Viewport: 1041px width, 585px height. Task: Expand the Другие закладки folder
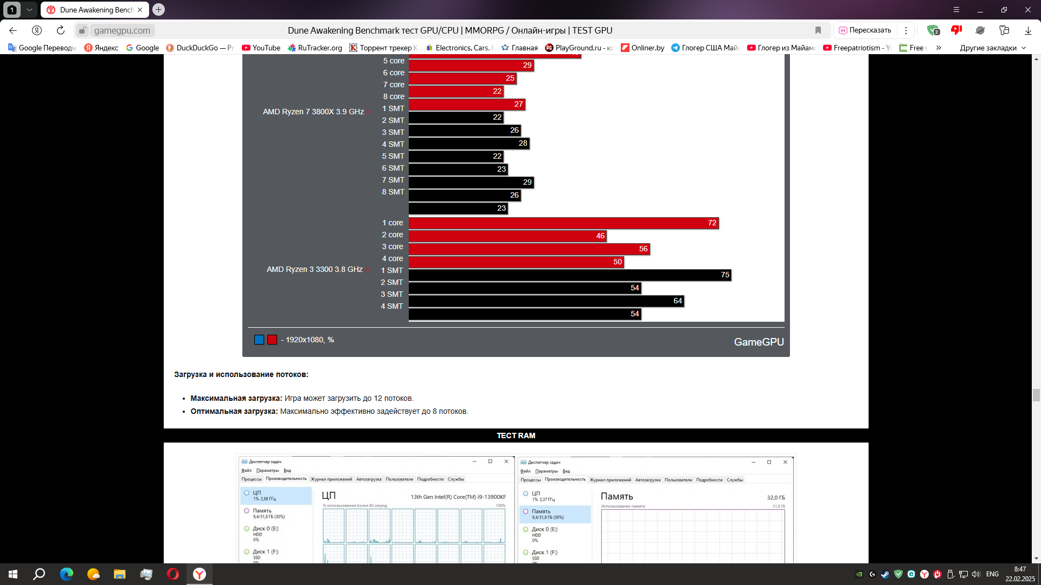[993, 48]
